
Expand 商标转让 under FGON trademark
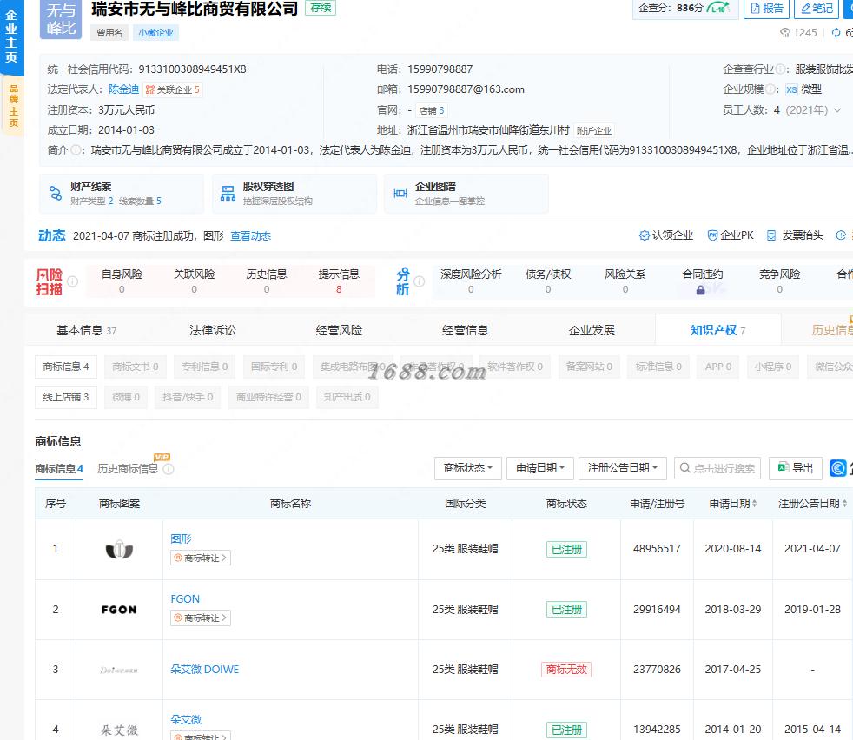[x=201, y=618]
